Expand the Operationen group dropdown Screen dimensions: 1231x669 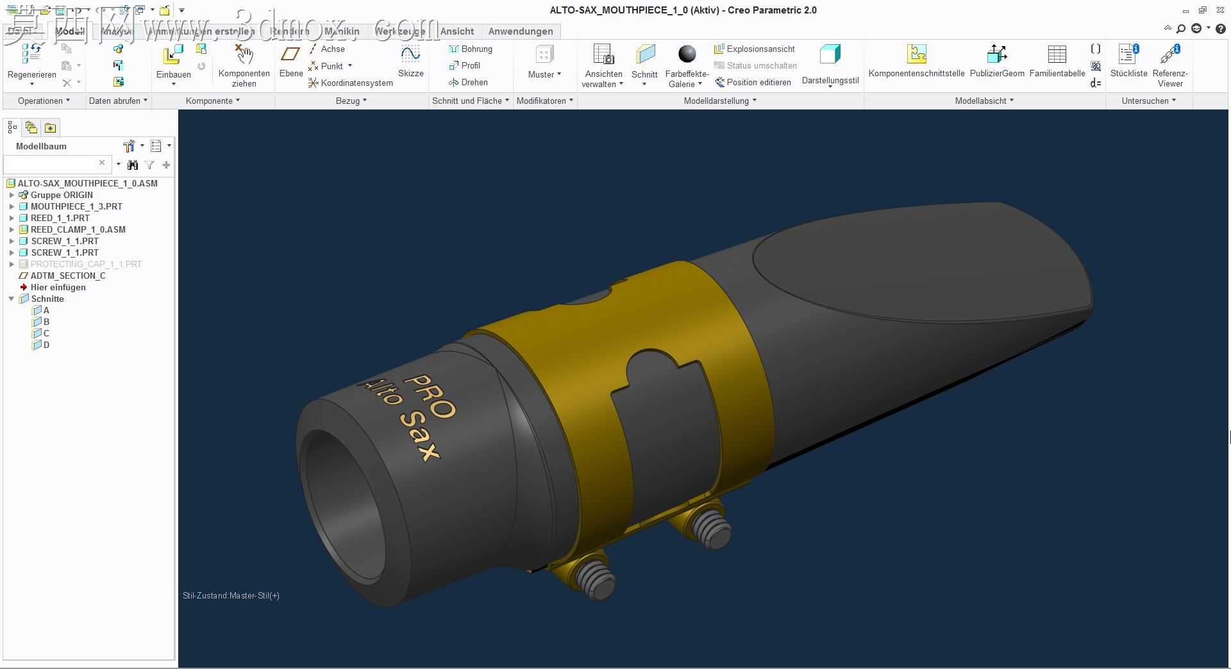coord(44,101)
